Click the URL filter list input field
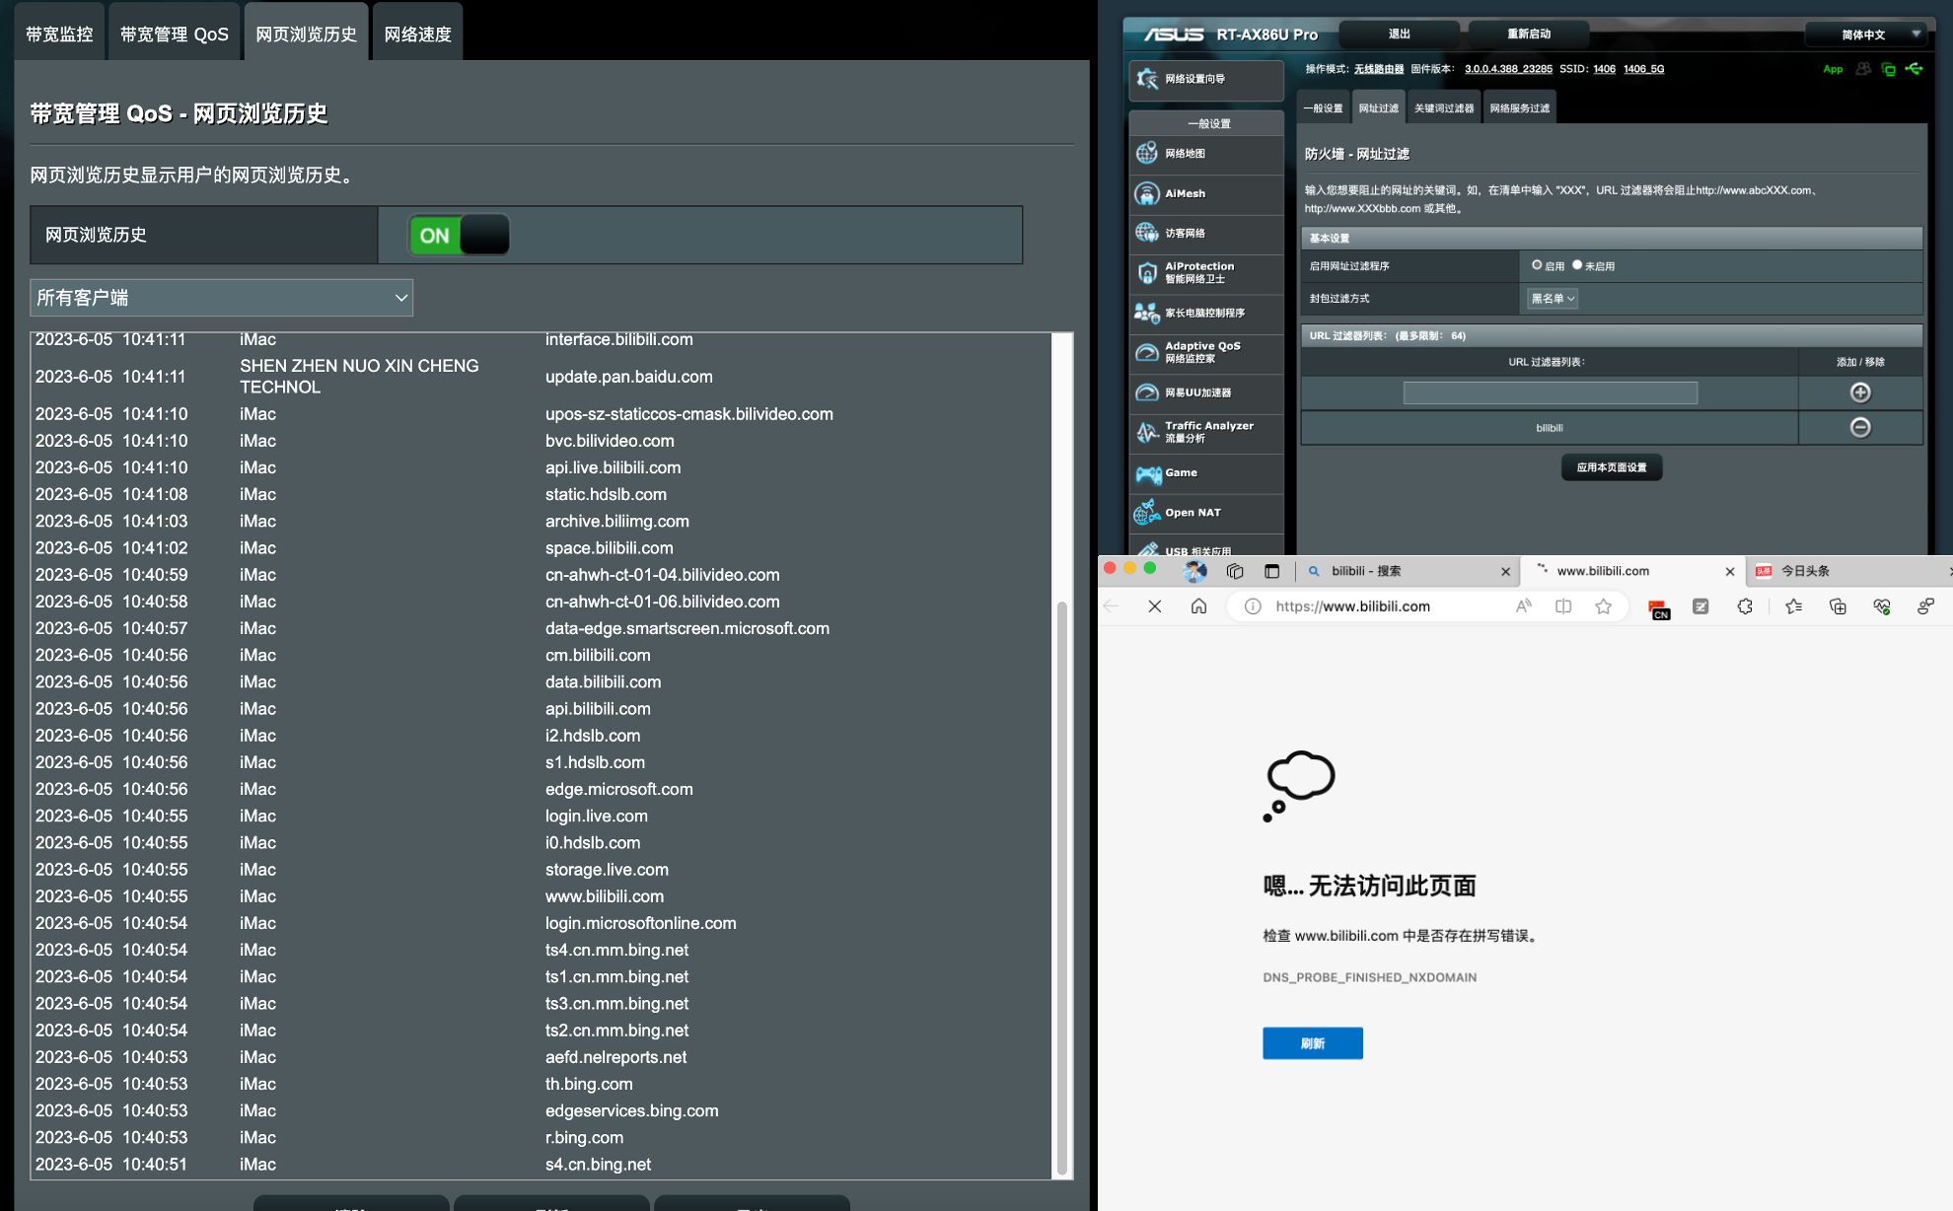 [x=1551, y=393]
